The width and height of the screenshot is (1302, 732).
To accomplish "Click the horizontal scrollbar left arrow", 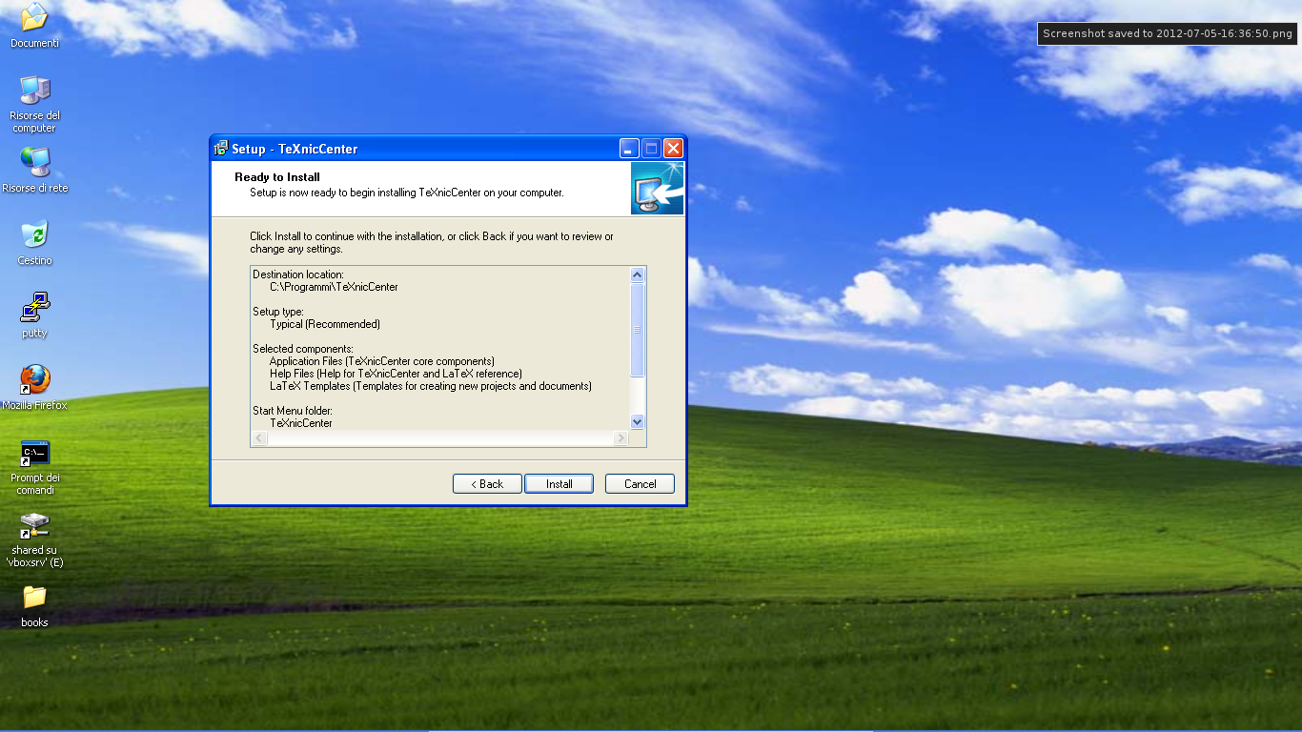I will [x=258, y=438].
